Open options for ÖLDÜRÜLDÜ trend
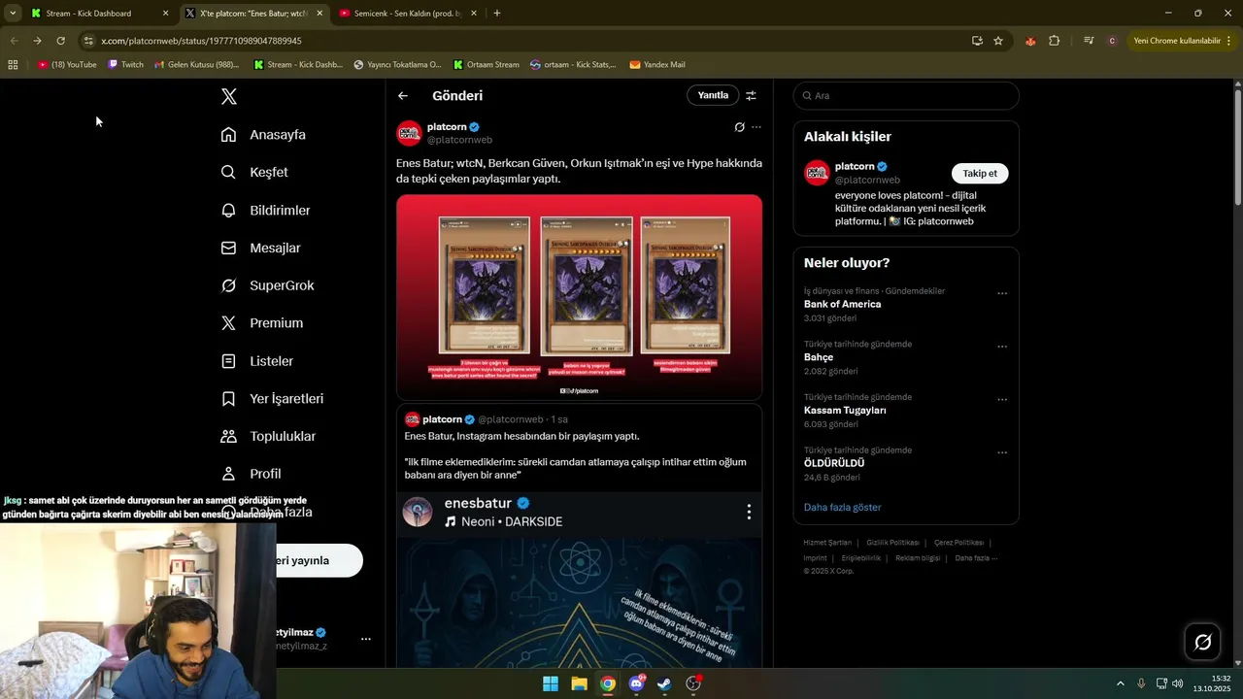Viewport: 1243px width, 699px height. tap(1002, 452)
